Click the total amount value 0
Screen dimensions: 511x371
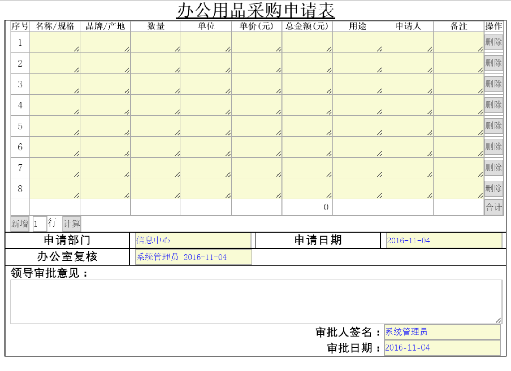(326, 207)
